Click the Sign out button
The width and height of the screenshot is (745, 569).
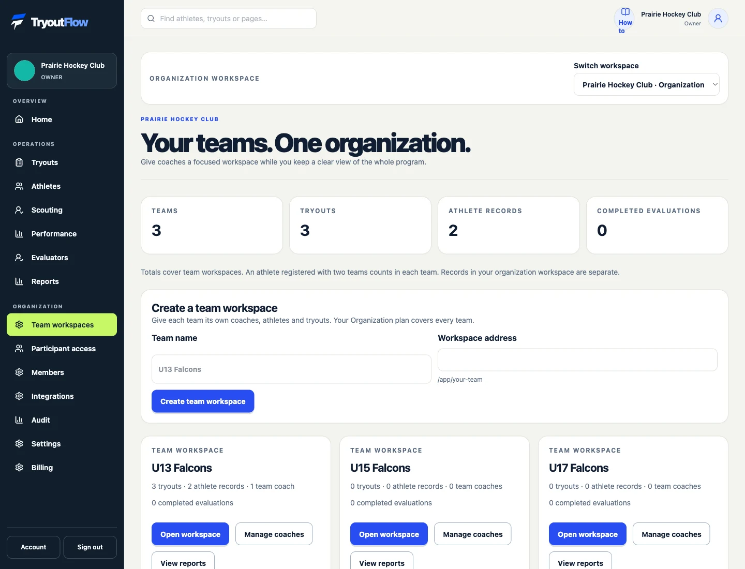tap(90, 547)
